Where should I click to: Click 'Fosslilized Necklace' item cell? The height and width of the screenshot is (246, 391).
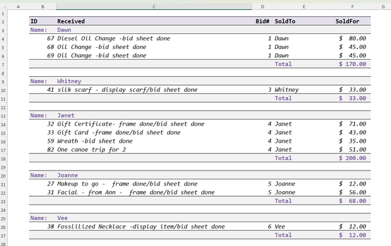click(x=154, y=226)
